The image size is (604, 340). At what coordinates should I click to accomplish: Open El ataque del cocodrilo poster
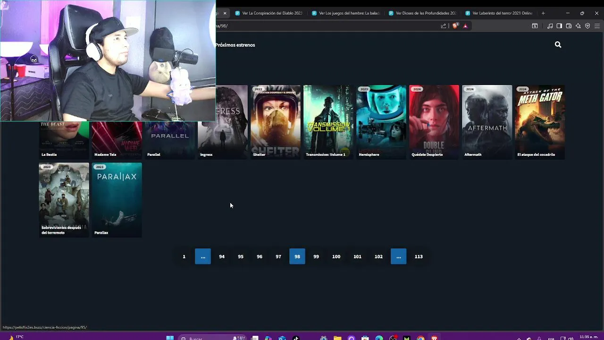coord(540,122)
